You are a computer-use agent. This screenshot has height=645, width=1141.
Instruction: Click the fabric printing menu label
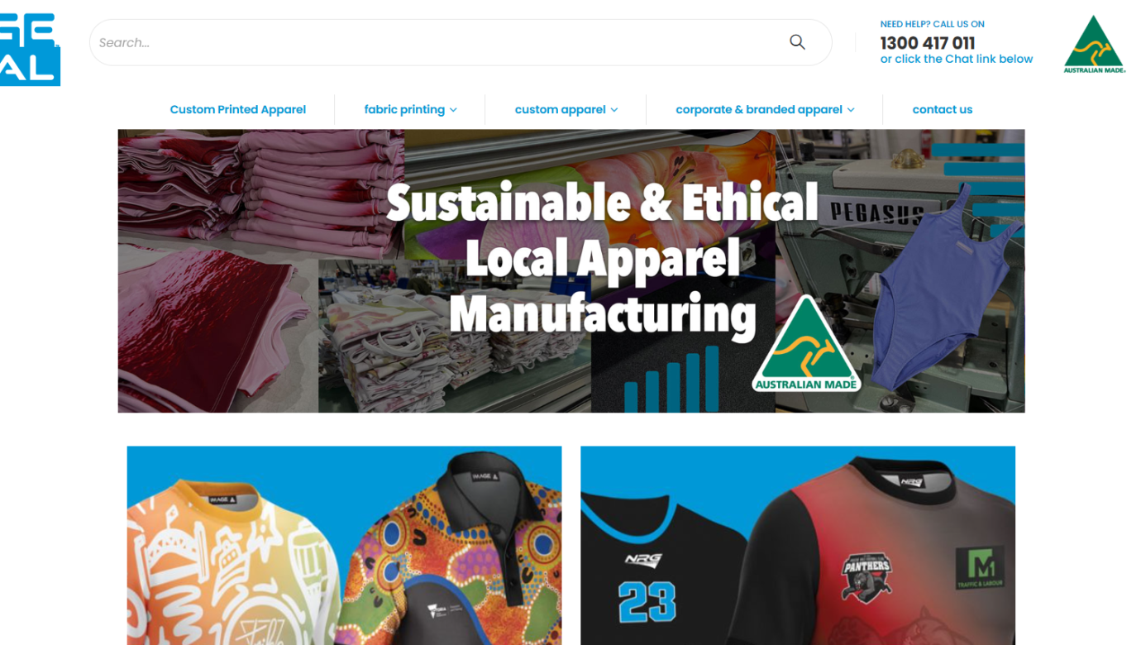tap(404, 109)
